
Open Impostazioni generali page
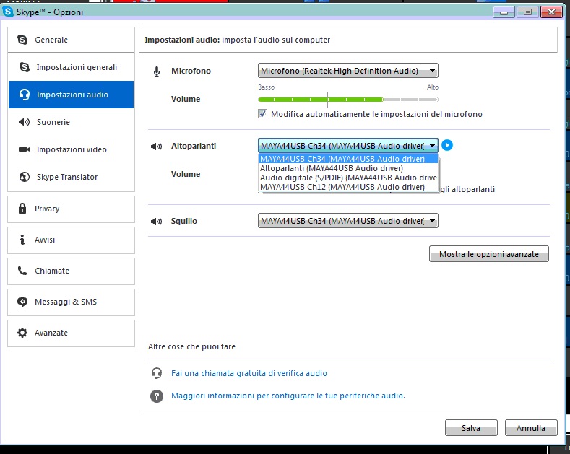pyautogui.click(x=72, y=67)
